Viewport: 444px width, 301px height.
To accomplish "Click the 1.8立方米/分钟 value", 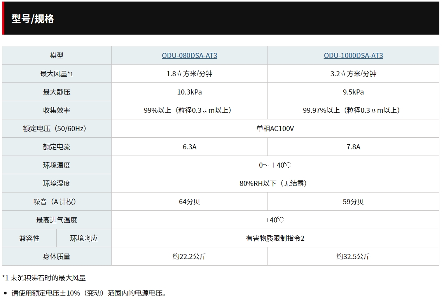I will pyautogui.click(x=189, y=74).
